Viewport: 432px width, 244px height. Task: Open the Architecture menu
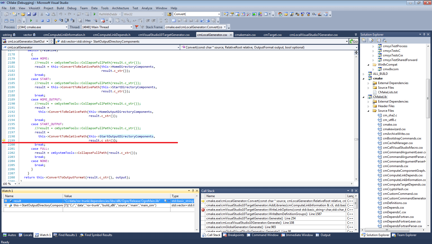[x=120, y=8]
